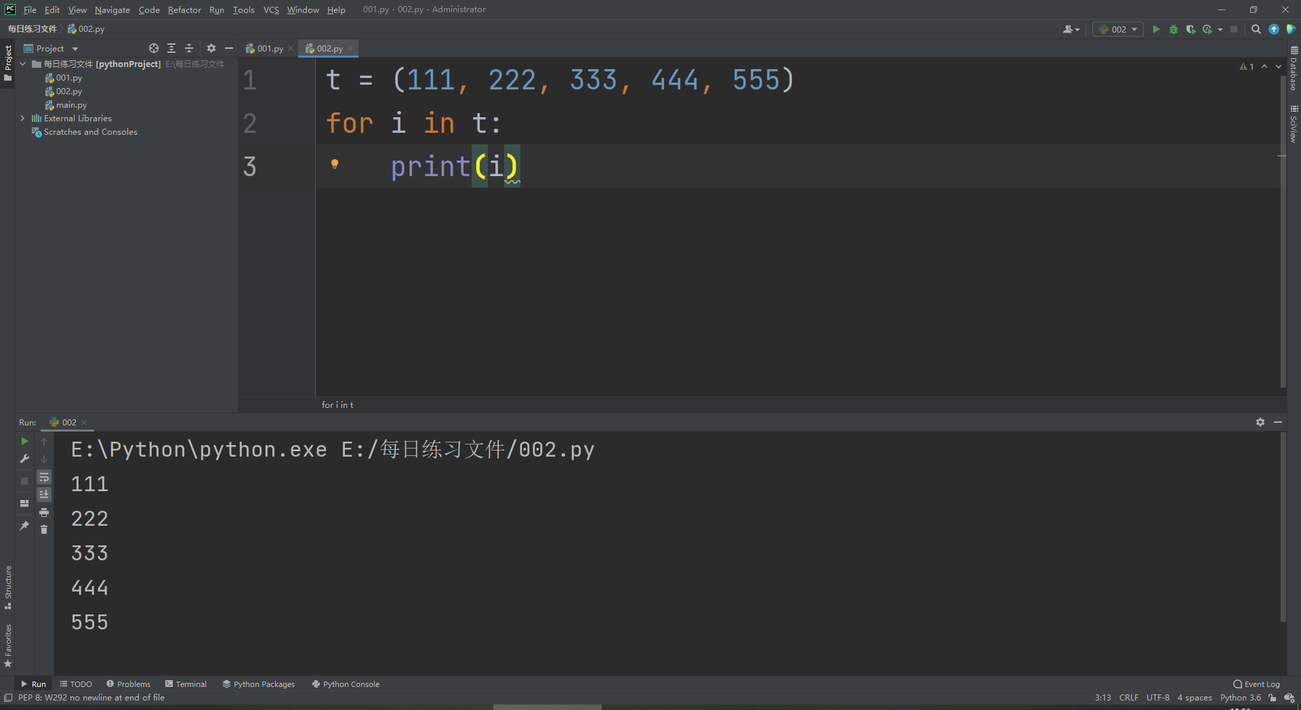Click the warning count indicator in editor

[x=1247, y=66]
